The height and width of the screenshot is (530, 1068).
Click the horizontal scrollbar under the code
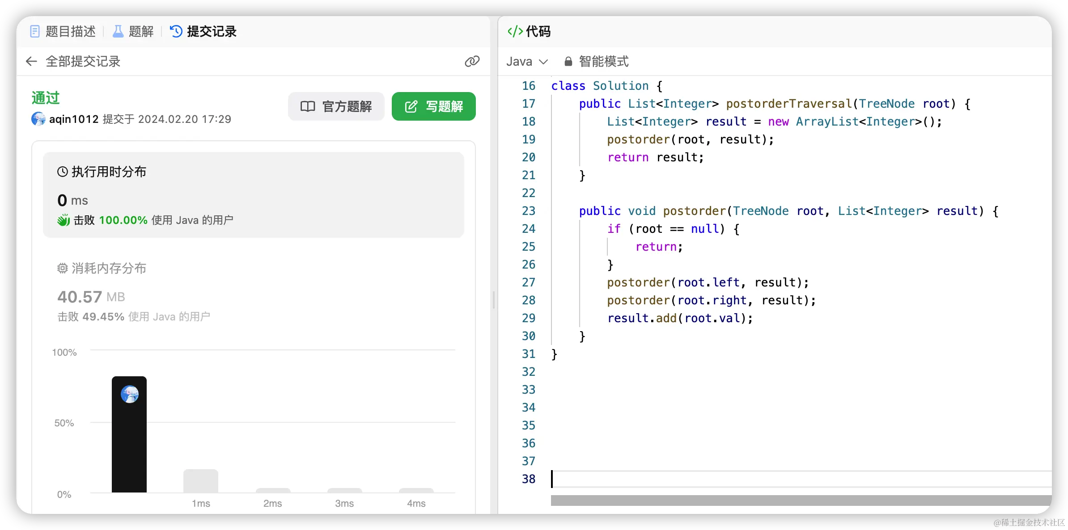tap(801, 501)
